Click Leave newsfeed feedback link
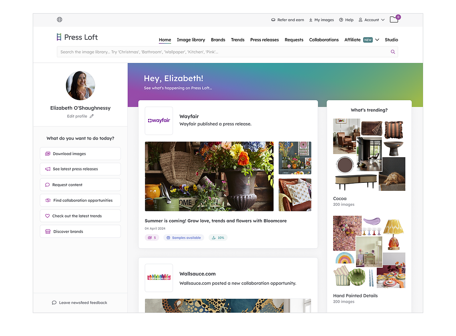 79,302
